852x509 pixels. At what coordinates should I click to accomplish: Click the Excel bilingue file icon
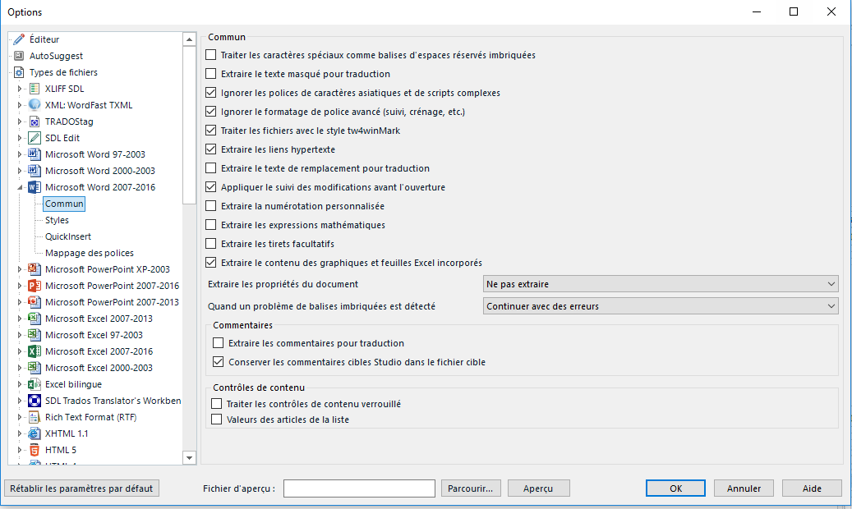[35, 384]
